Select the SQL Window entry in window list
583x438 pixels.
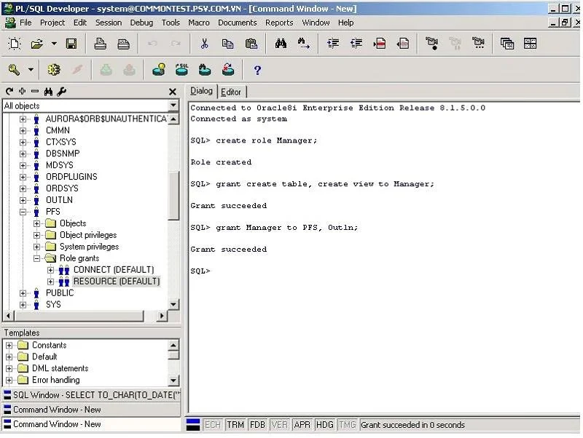[x=92, y=395]
